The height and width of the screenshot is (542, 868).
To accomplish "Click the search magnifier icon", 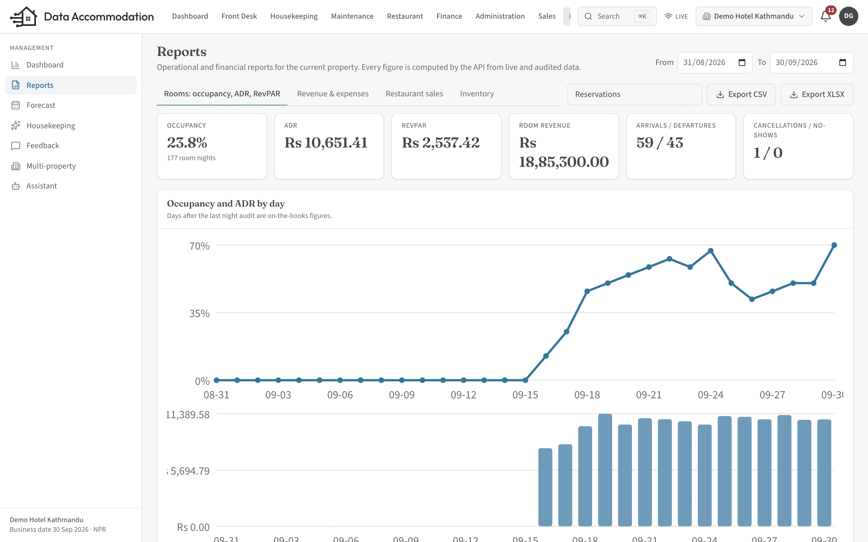I will (x=588, y=16).
